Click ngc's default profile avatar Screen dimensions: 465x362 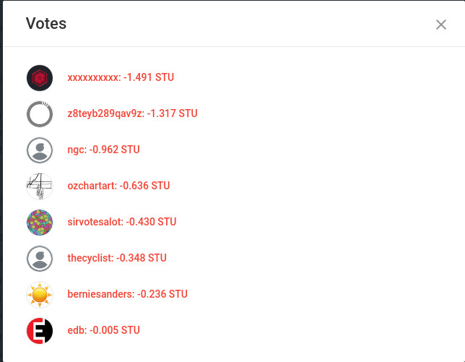(40, 150)
